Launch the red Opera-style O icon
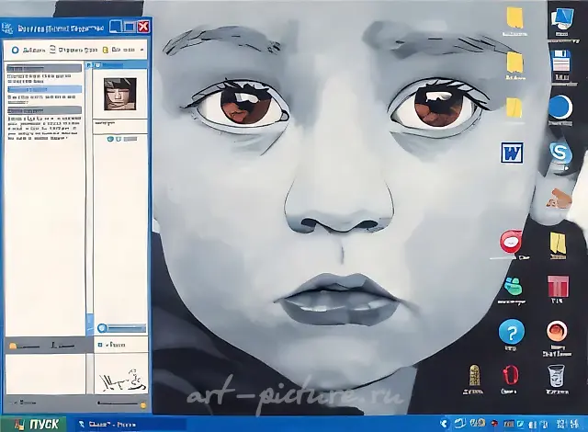 [511, 376]
